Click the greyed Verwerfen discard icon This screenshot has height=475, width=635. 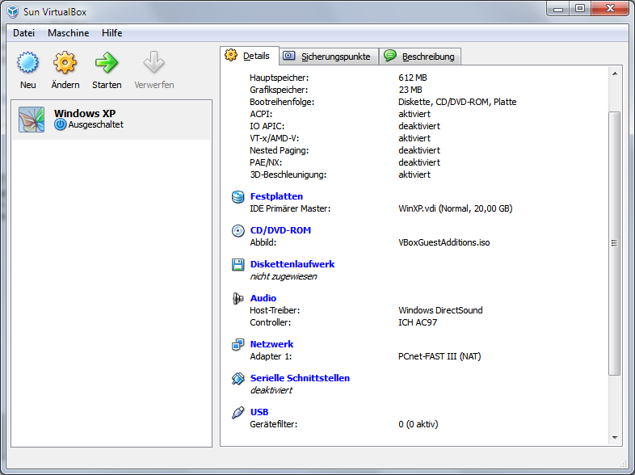pos(153,63)
